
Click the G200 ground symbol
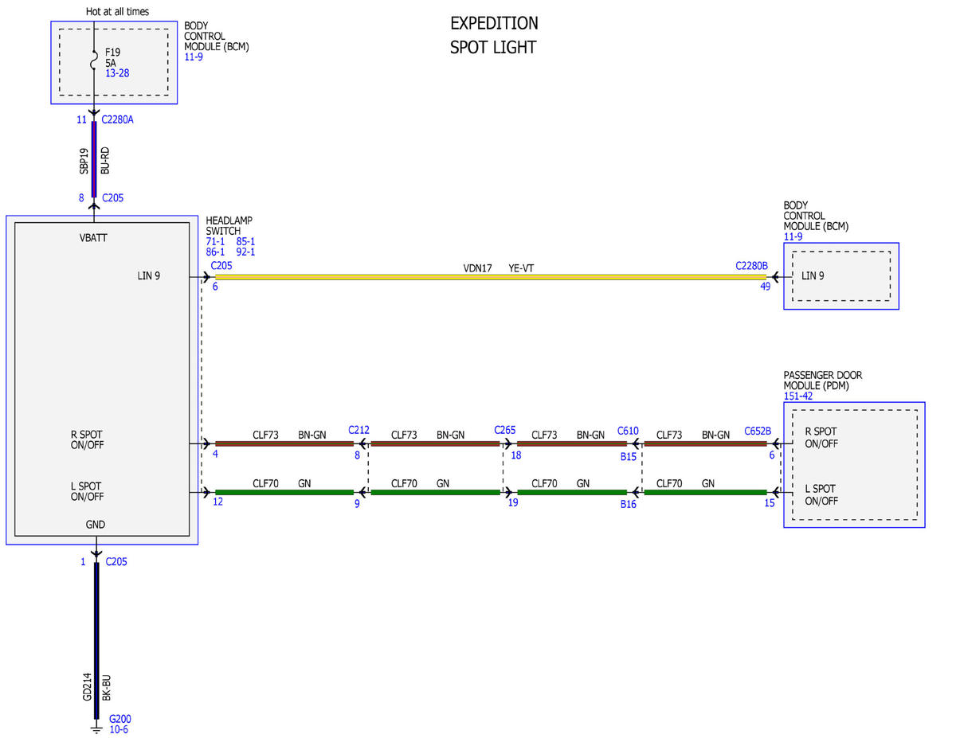click(x=96, y=726)
